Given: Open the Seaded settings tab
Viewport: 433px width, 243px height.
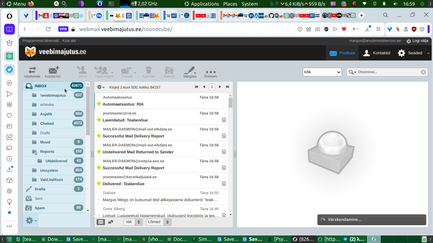Looking at the screenshot, I should point(410,53).
